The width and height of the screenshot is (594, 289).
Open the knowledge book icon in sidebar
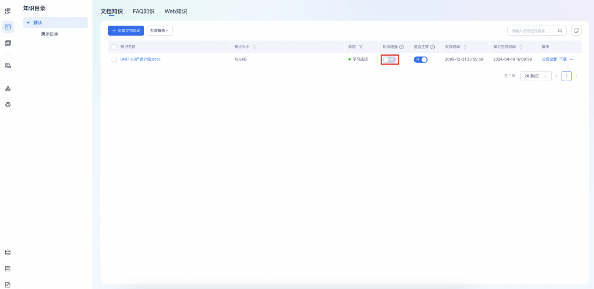(8, 27)
